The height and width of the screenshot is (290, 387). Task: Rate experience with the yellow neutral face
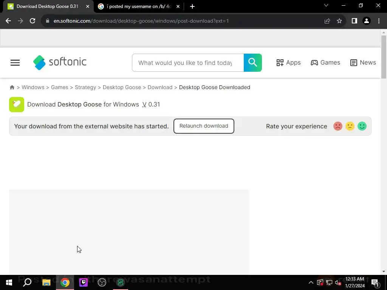coord(350,126)
